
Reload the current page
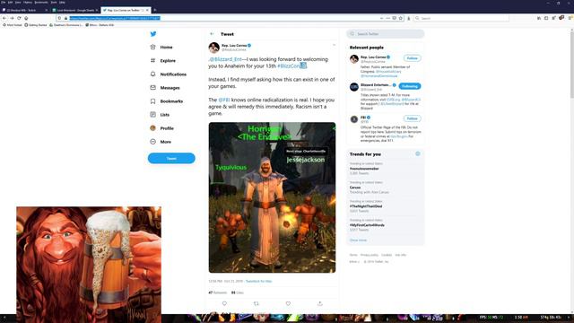[19, 18]
